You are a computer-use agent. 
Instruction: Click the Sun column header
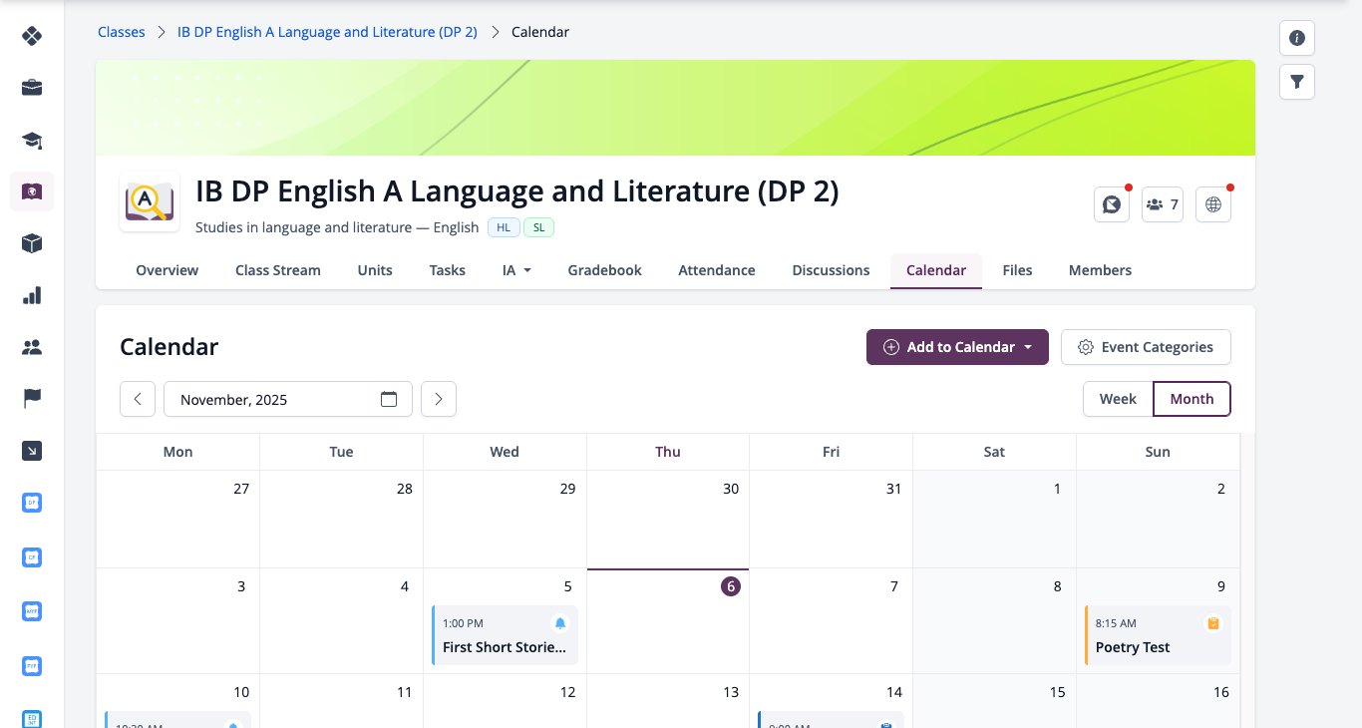click(x=1158, y=452)
